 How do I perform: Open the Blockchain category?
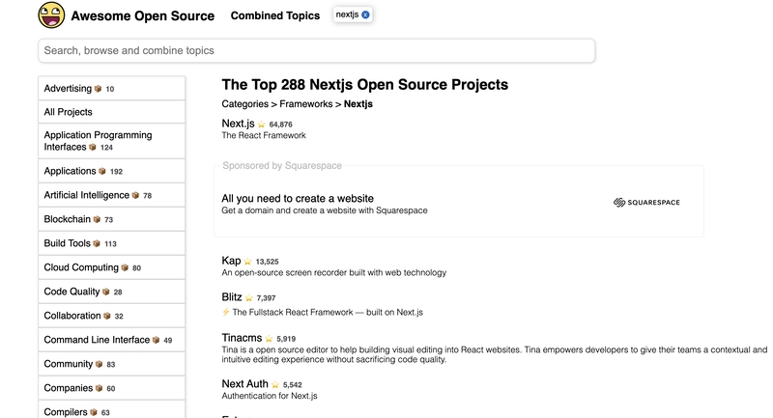point(111,219)
